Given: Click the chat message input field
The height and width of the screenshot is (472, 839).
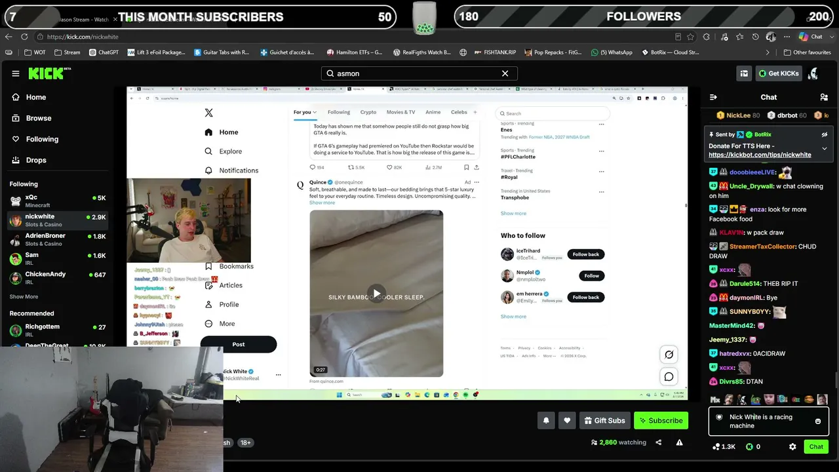Looking at the screenshot, I should coord(768,421).
